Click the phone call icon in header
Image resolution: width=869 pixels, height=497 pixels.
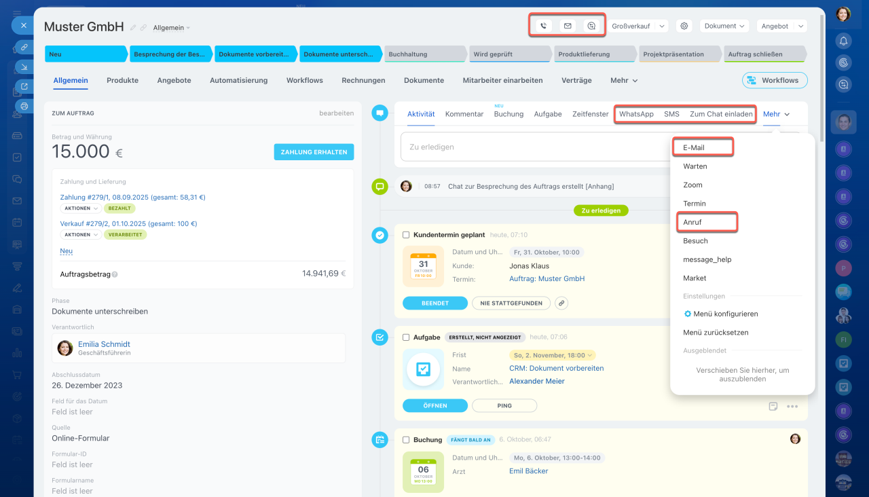(543, 26)
